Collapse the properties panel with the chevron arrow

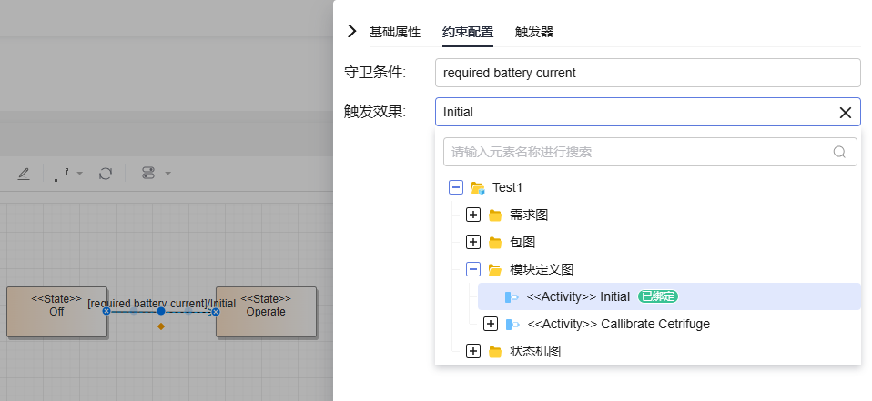352,32
